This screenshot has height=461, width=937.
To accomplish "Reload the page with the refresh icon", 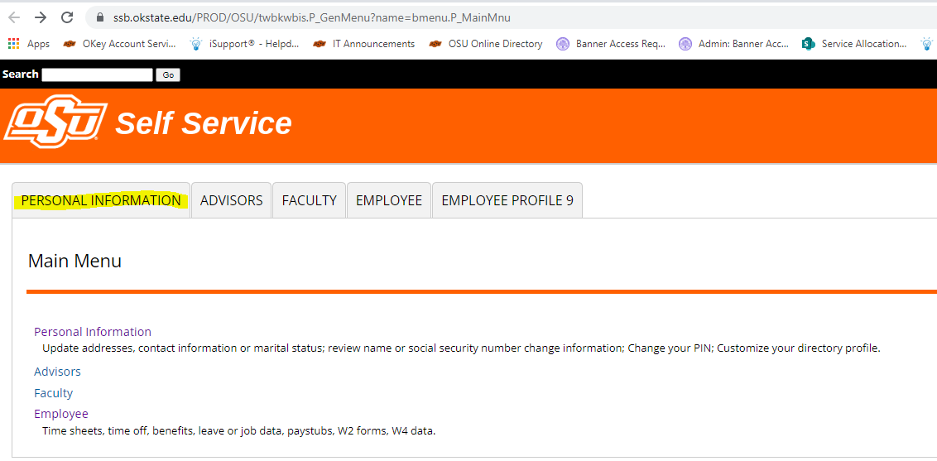I will pyautogui.click(x=68, y=17).
